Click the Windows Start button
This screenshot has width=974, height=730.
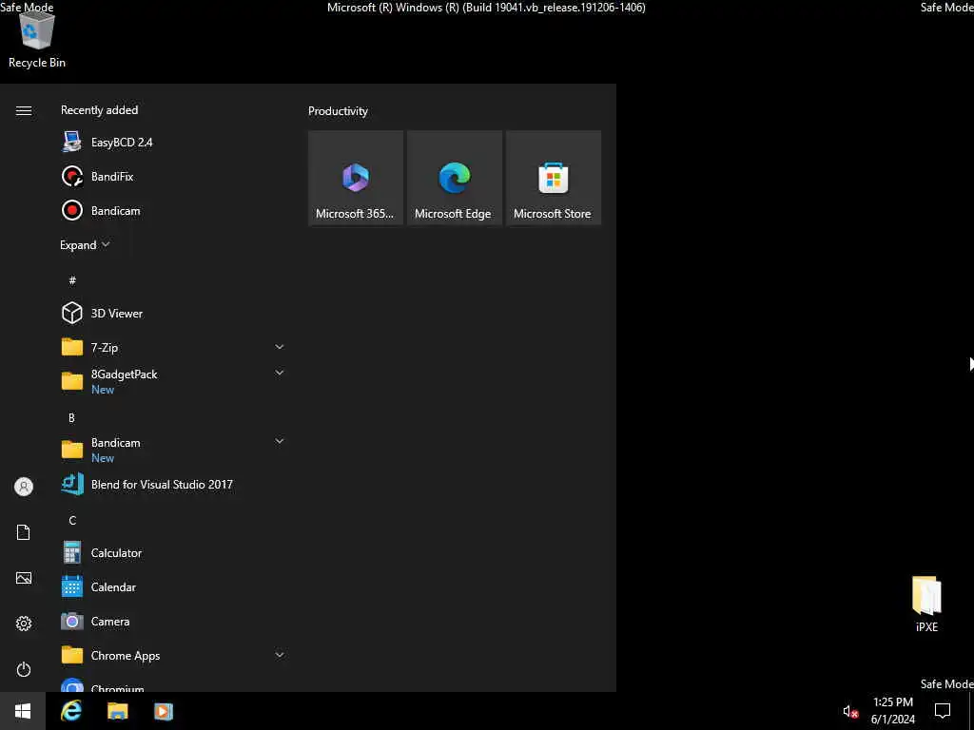coord(23,711)
